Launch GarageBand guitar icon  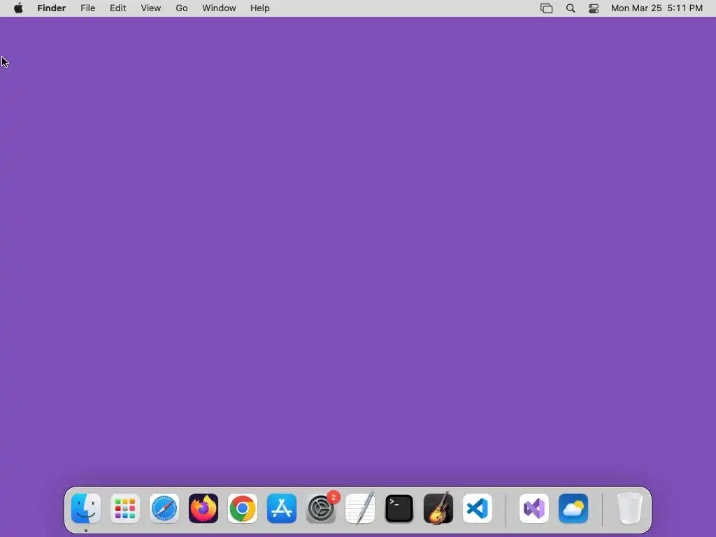(438, 508)
